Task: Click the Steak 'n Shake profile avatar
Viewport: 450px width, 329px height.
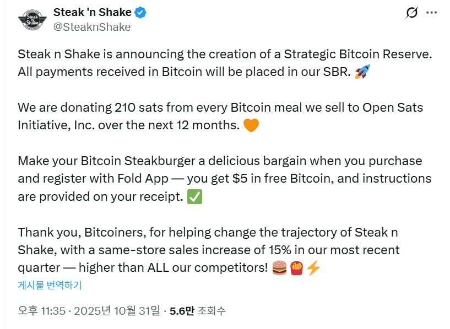Action: (x=32, y=20)
